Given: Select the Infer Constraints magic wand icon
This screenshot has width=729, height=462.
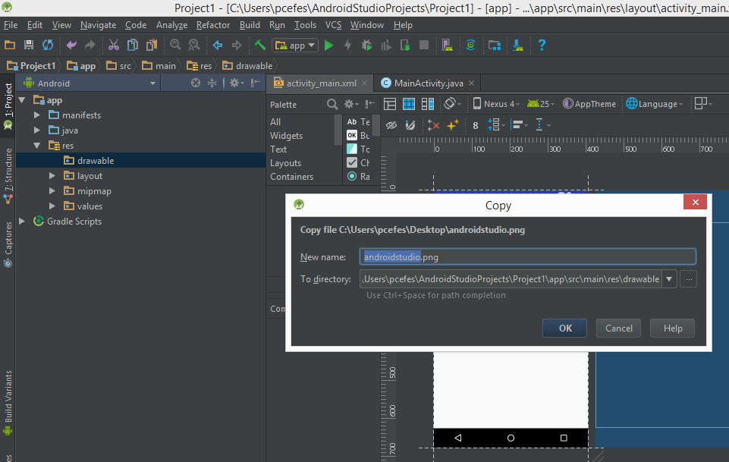Looking at the screenshot, I should pos(451,124).
